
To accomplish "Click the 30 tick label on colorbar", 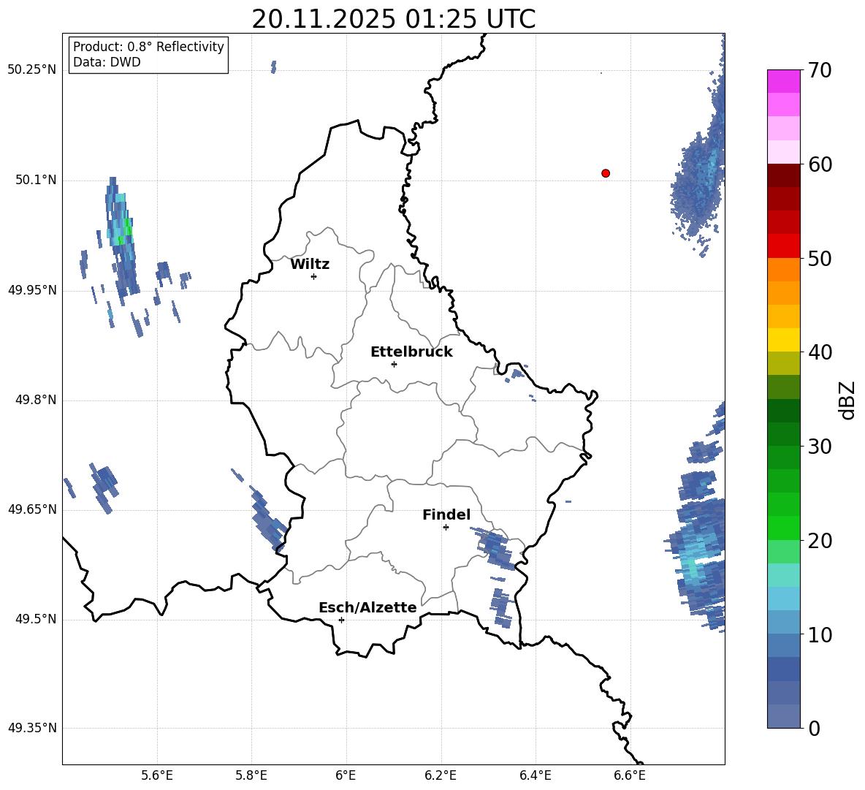I will (x=820, y=447).
